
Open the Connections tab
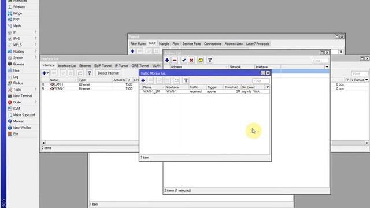[x=213, y=44]
